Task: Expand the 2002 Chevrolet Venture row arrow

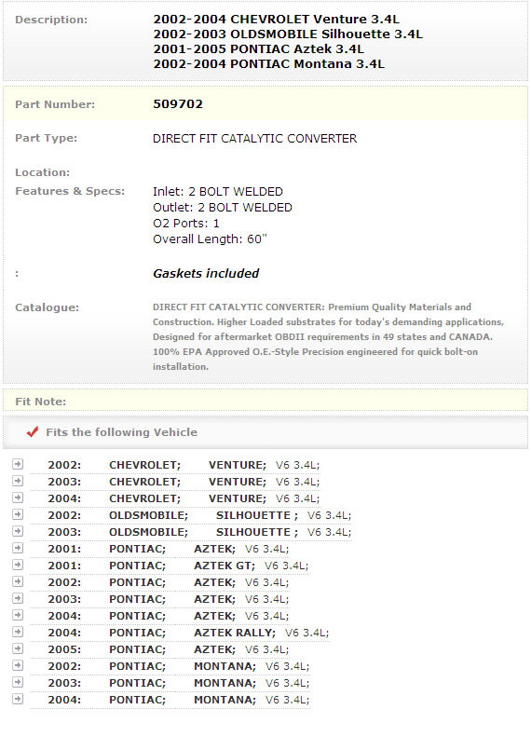Action: coord(18,465)
